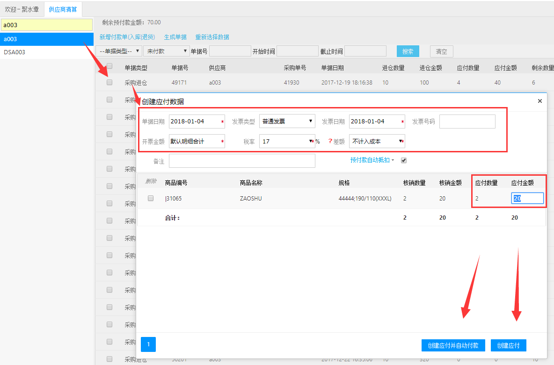Select supplier a003 in the list

pyautogui.click(x=47, y=39)
